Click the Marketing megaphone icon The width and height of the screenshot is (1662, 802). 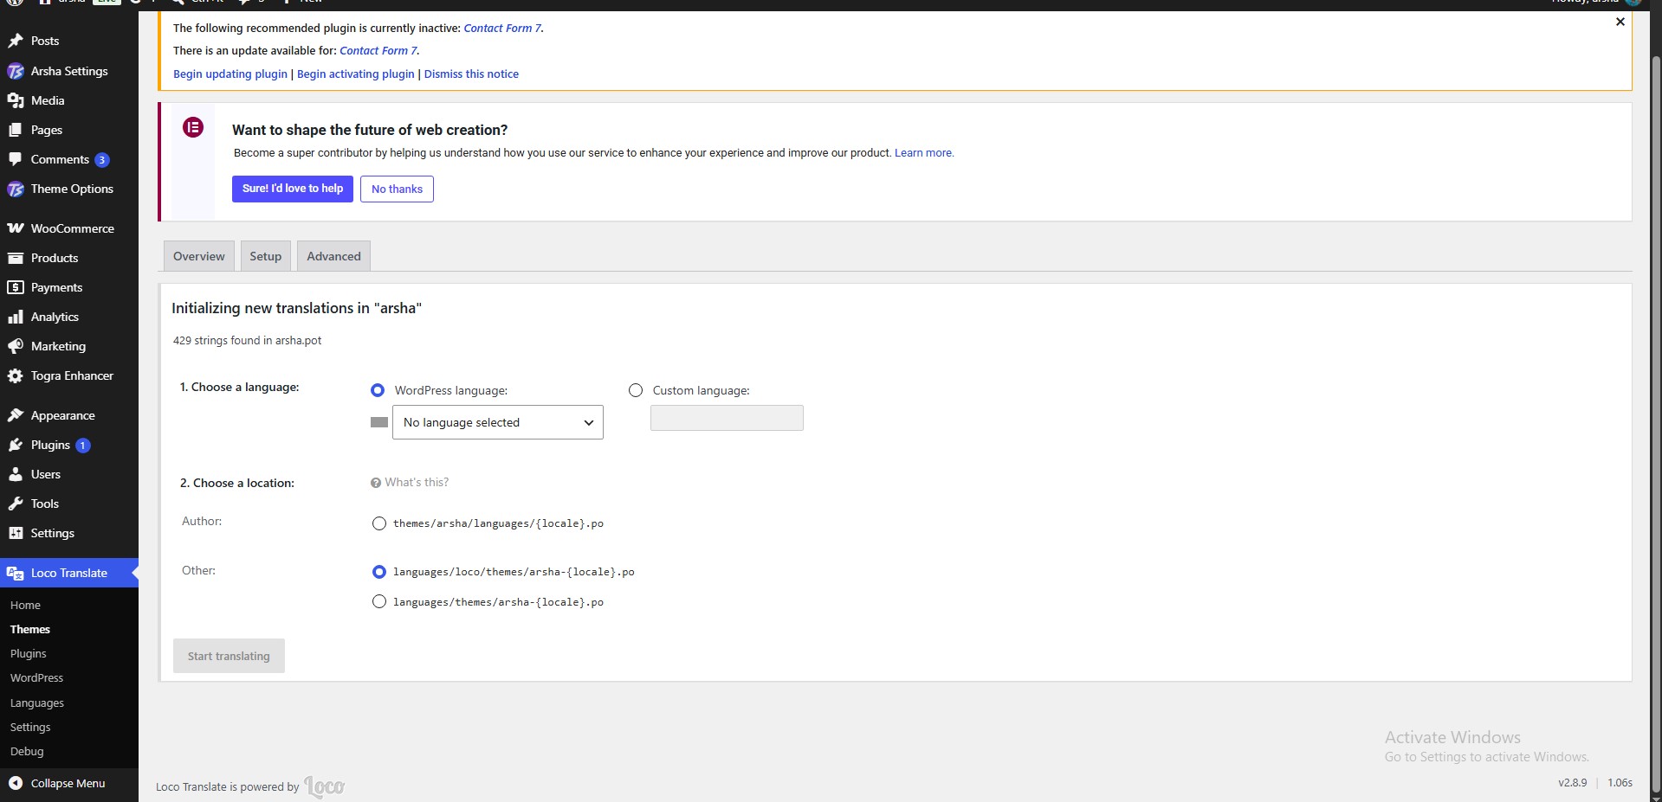coord(16,346)
